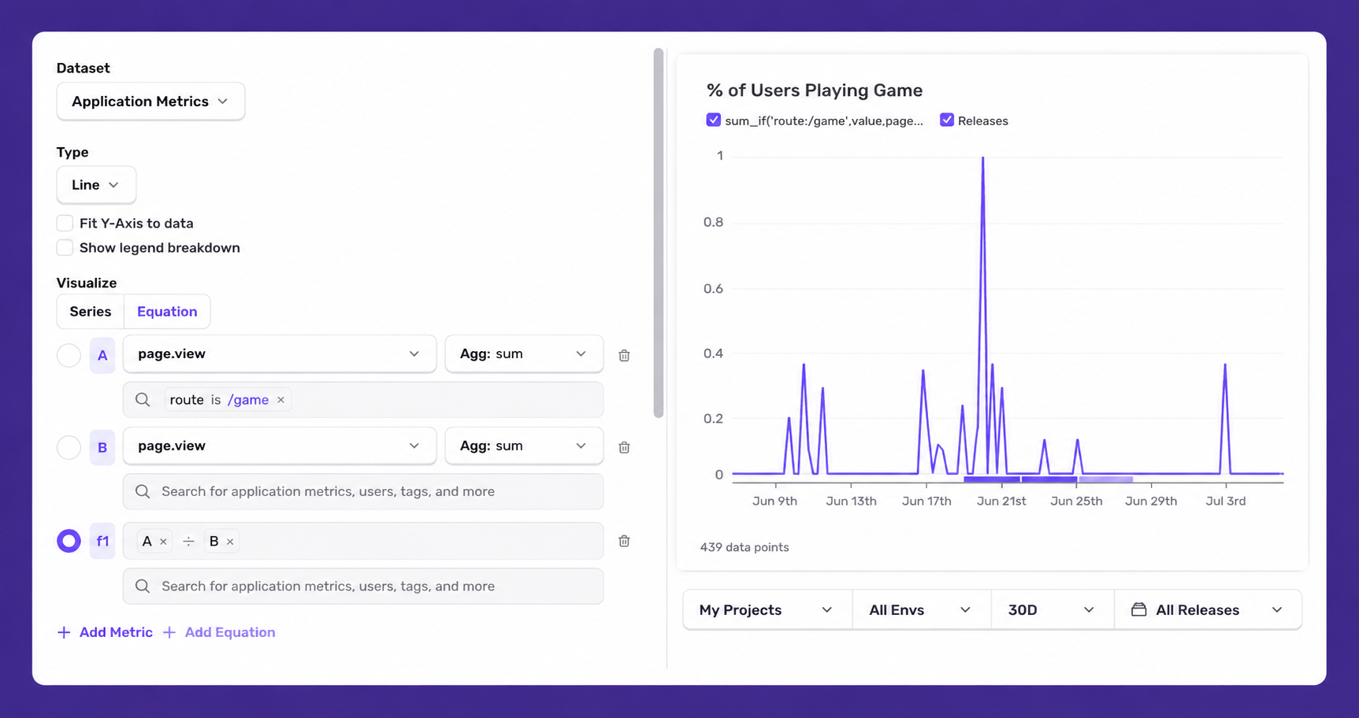This screenshot has height=718, width=1359.
Task: Enable Fit Y-Axis to data
Action: coord(65,224)
